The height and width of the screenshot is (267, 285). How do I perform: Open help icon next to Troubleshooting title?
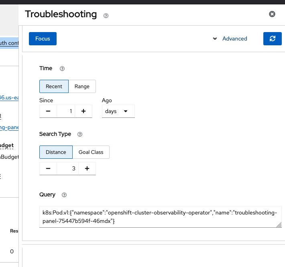tap(106, 16)
